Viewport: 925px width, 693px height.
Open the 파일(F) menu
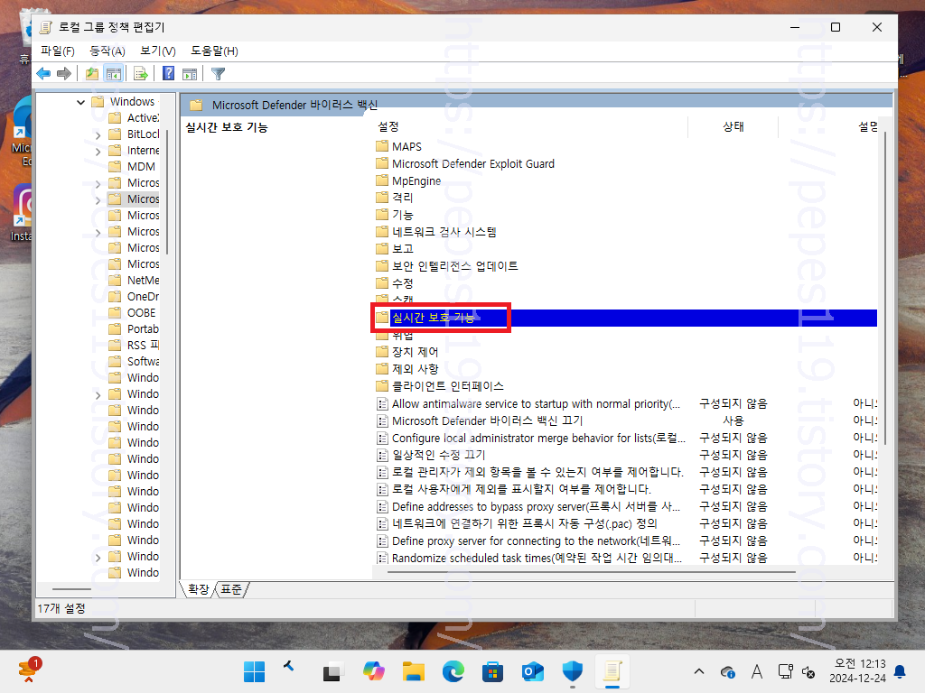(57, 51)
